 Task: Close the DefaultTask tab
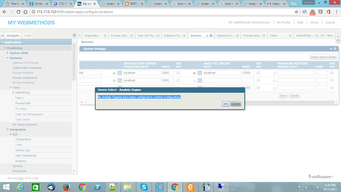[317, 35]
